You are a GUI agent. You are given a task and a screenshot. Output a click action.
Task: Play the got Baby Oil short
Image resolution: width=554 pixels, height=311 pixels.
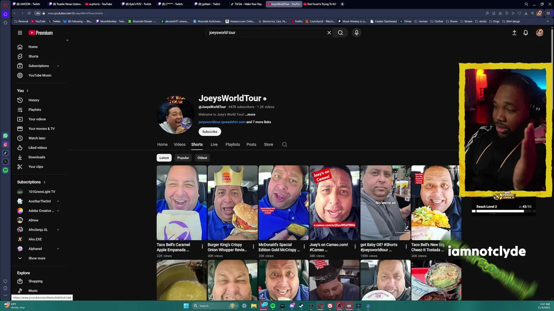click(x=385, y=203)
